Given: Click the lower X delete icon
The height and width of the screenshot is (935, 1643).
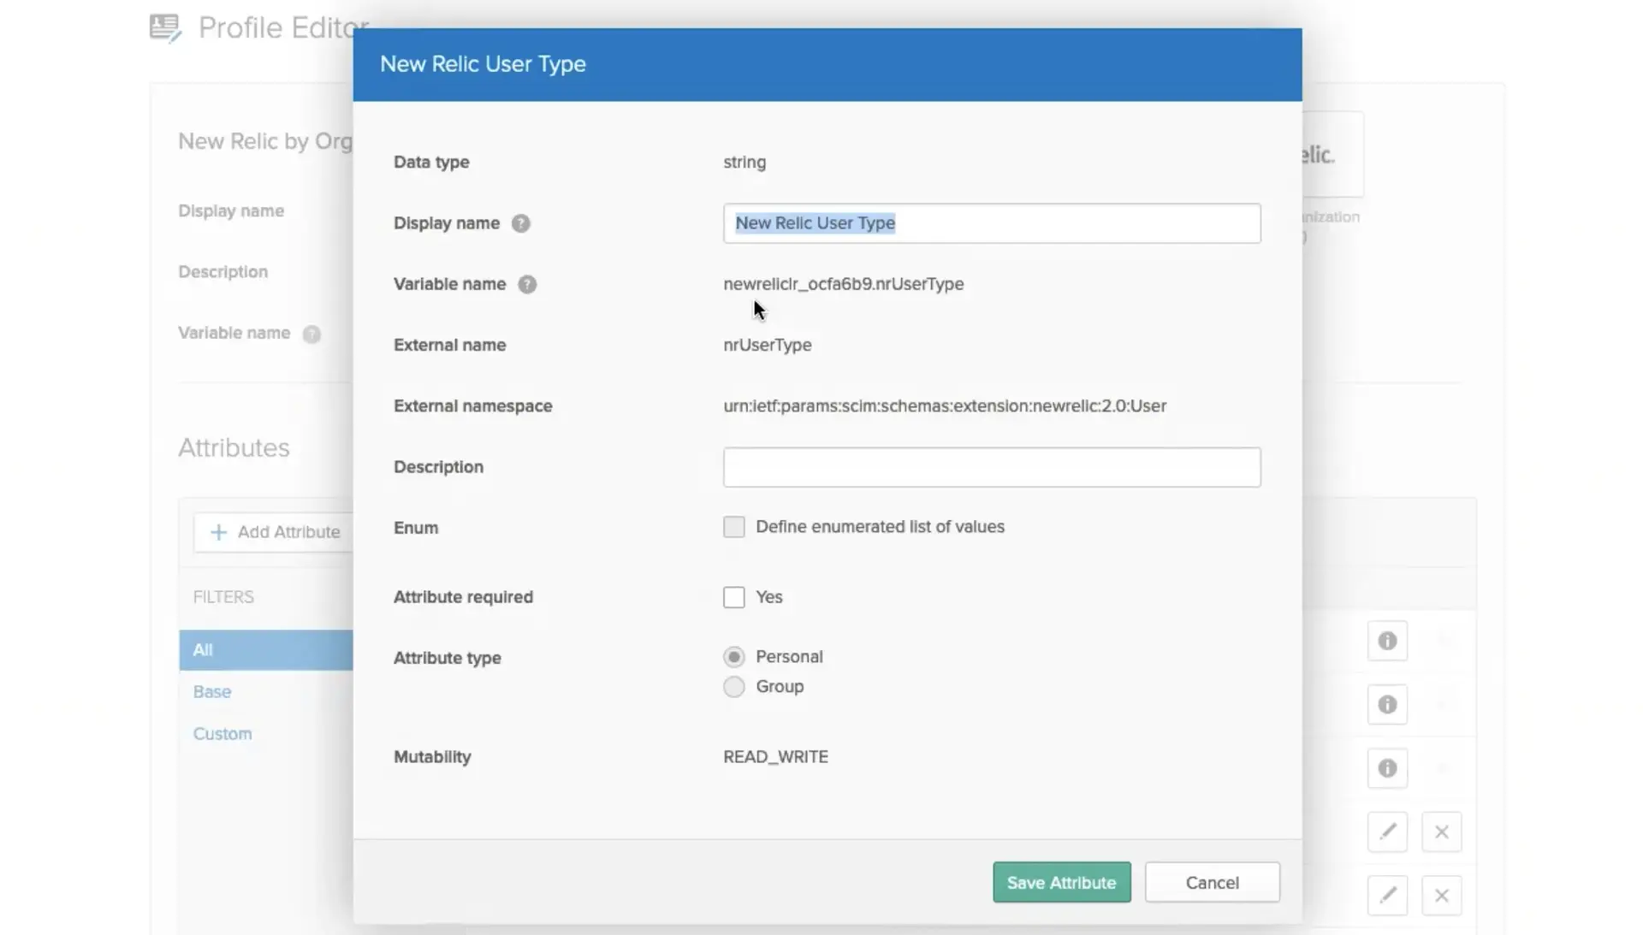Looking at the screenshot, I should tap(1442, 896).
